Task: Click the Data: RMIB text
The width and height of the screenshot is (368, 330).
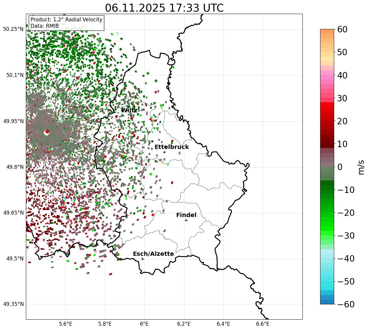Action: (45, 26)
